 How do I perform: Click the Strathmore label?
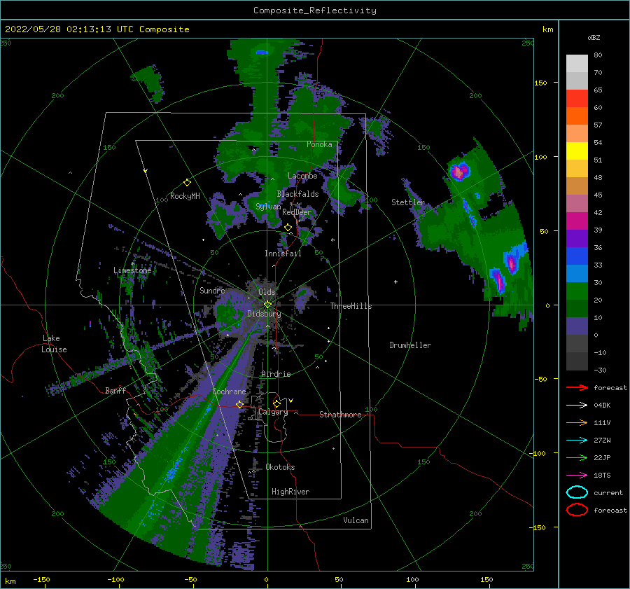tap(340, 415)
